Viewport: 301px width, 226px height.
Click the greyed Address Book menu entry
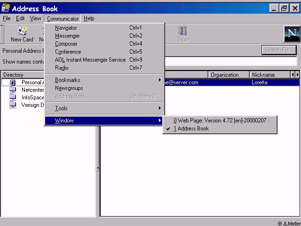point(104,96)
